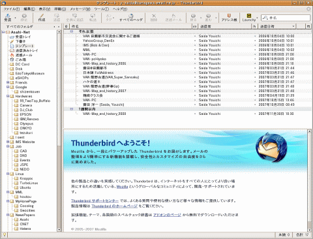Click the 転送 forward toolbar icon
The image size is (313, 239).
pos(93,18)
